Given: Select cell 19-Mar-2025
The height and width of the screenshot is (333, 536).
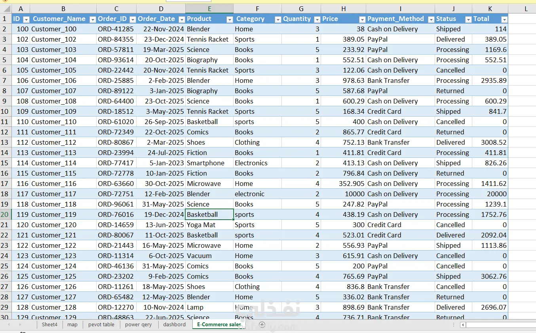Looking at the screenshot, I should [x=161, y=50].
